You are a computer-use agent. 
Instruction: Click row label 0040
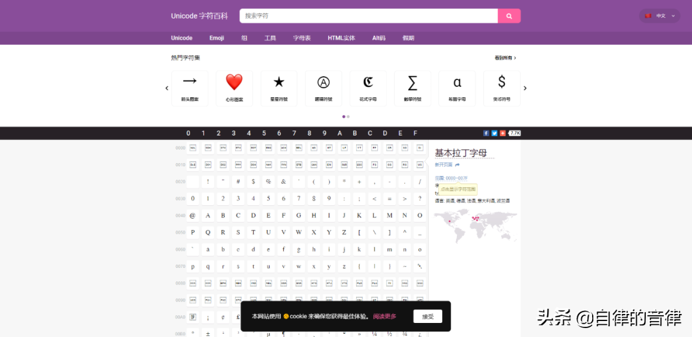click(180, 216)
